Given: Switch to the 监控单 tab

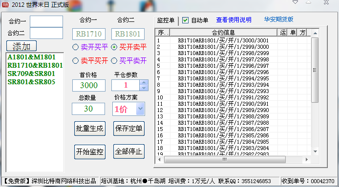Looking at the screenshot, I should [x=166, y=20].
